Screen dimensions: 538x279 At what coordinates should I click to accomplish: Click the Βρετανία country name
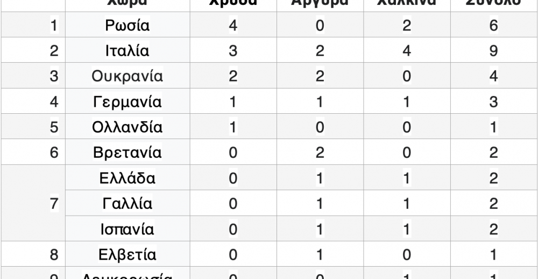tap(128, 153)
